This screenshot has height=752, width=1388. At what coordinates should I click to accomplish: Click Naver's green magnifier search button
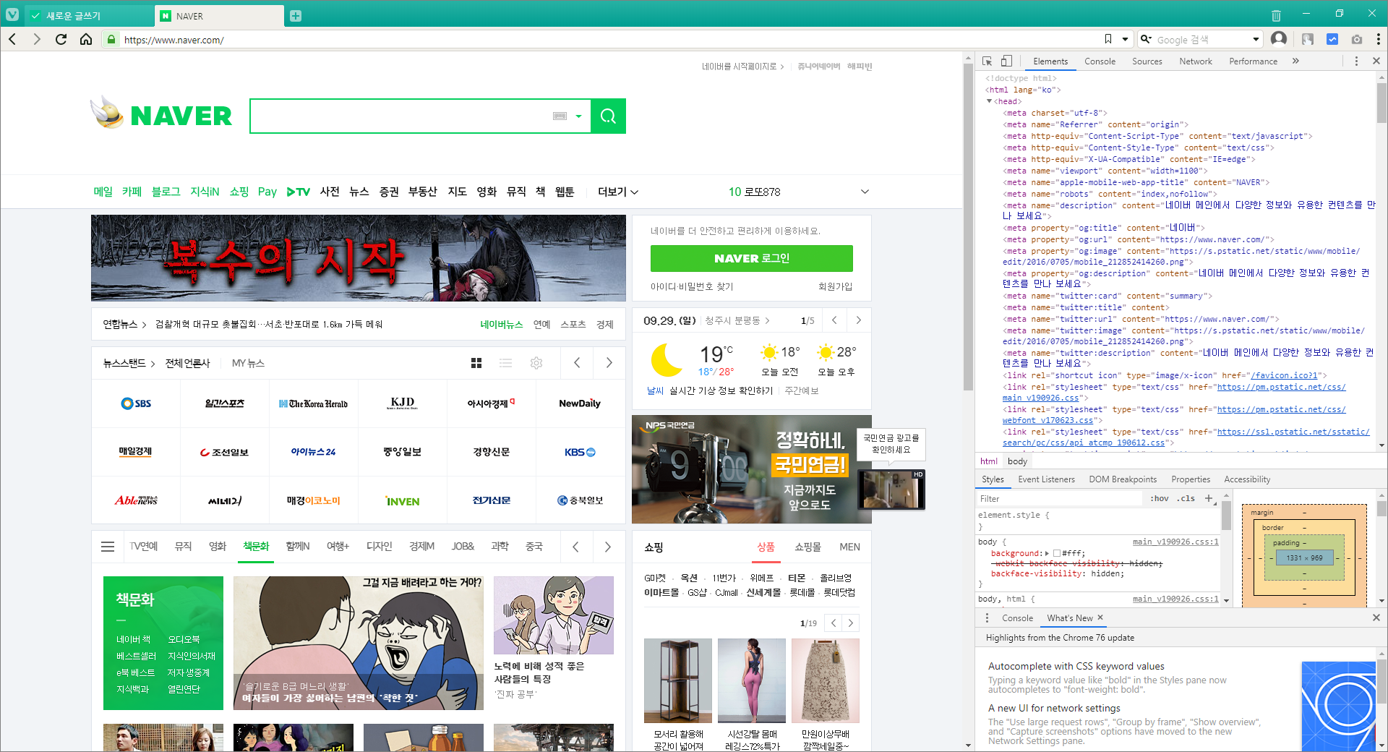point(608,116)
